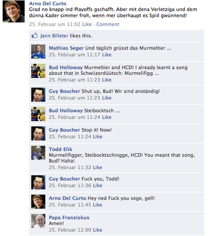Like Bud Holloway's 'Steibocktsch' comment

pyautogui.click(x=107, y=117)
